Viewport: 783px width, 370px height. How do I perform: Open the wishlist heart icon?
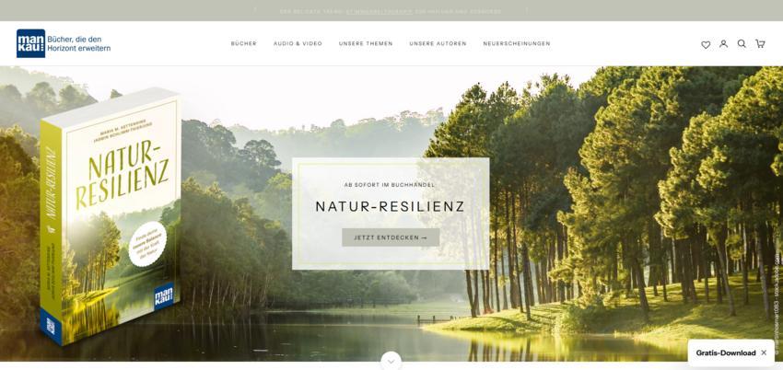tap(705, 44)
